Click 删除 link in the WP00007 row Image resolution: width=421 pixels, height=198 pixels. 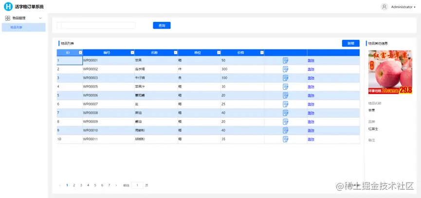(311, 104)
